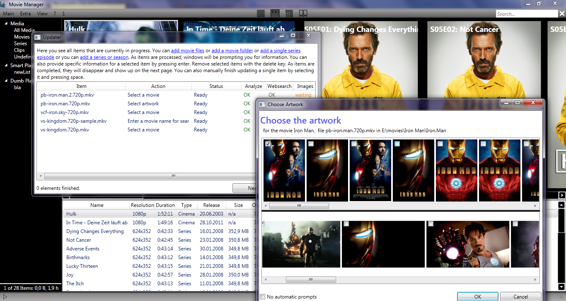566x301 pixels.
Task: Open the ? help menu
Action: 55,14
